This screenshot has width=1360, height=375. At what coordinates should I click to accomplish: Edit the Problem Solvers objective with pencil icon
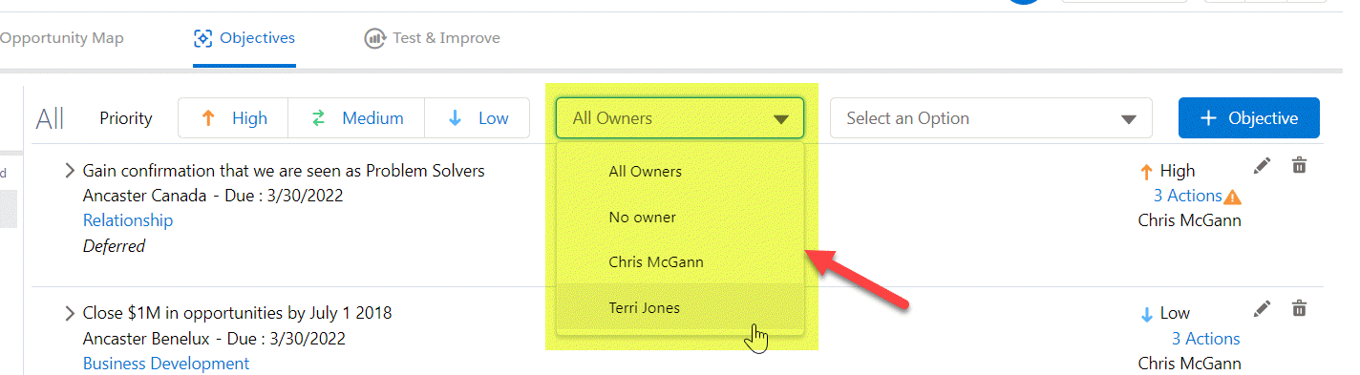pyautogui.click(x=1263, y=166)
